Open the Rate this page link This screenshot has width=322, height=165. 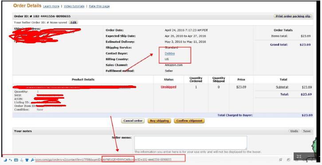[x=99, y=6]
